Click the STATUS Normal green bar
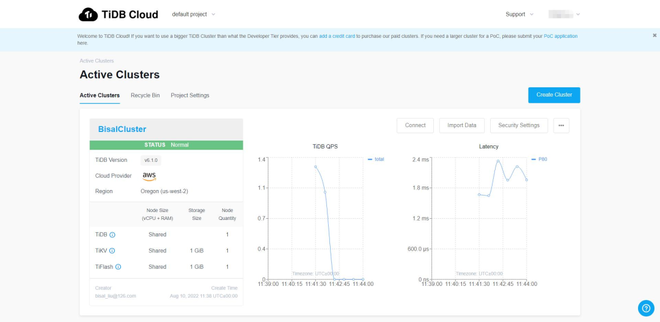The width and height of the screenshot is (660, 322). coord(166,145)
